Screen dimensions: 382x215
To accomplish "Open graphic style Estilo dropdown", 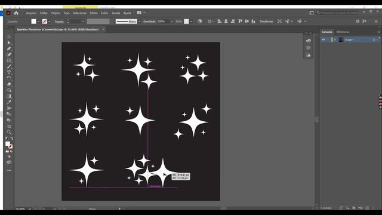I will (x=191, y=21).
